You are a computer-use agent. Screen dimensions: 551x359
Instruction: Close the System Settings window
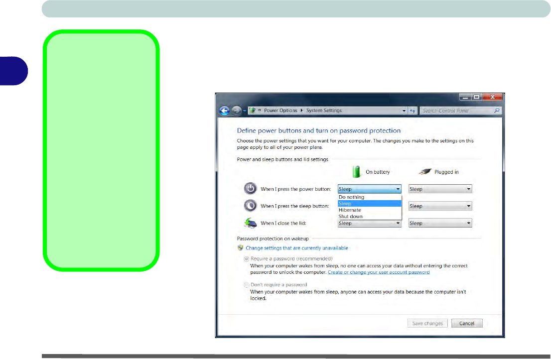pyautogui.click(x=492, y=97)
